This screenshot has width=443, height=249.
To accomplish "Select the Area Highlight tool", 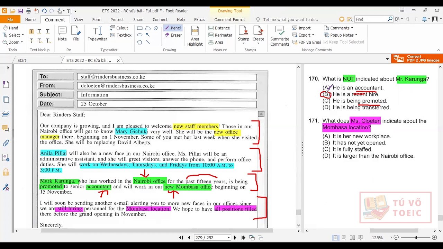I will (x=195, y=36).
